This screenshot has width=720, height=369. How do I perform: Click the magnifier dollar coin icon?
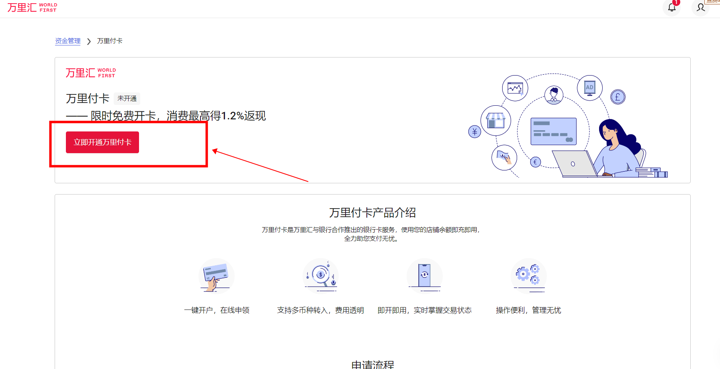tap(321, 276)
